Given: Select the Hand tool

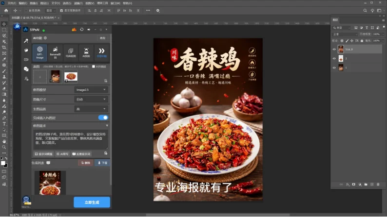Looking at the screenshot, I should 4,141.
